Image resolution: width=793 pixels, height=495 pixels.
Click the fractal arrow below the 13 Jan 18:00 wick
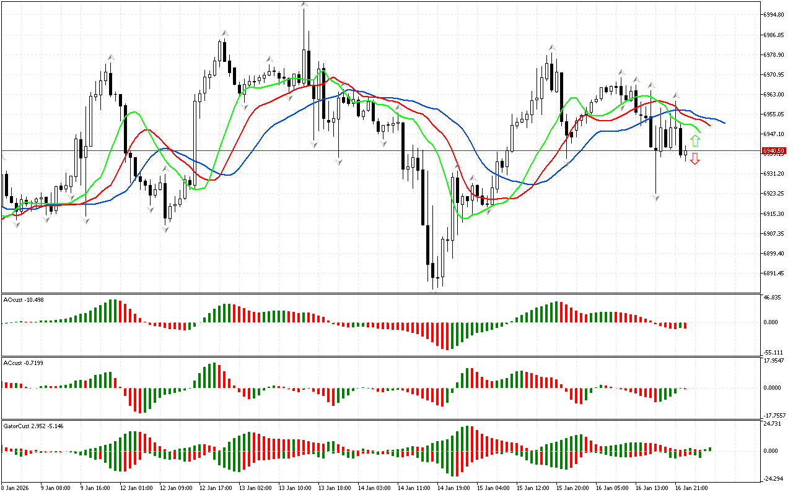click(339, 162)
